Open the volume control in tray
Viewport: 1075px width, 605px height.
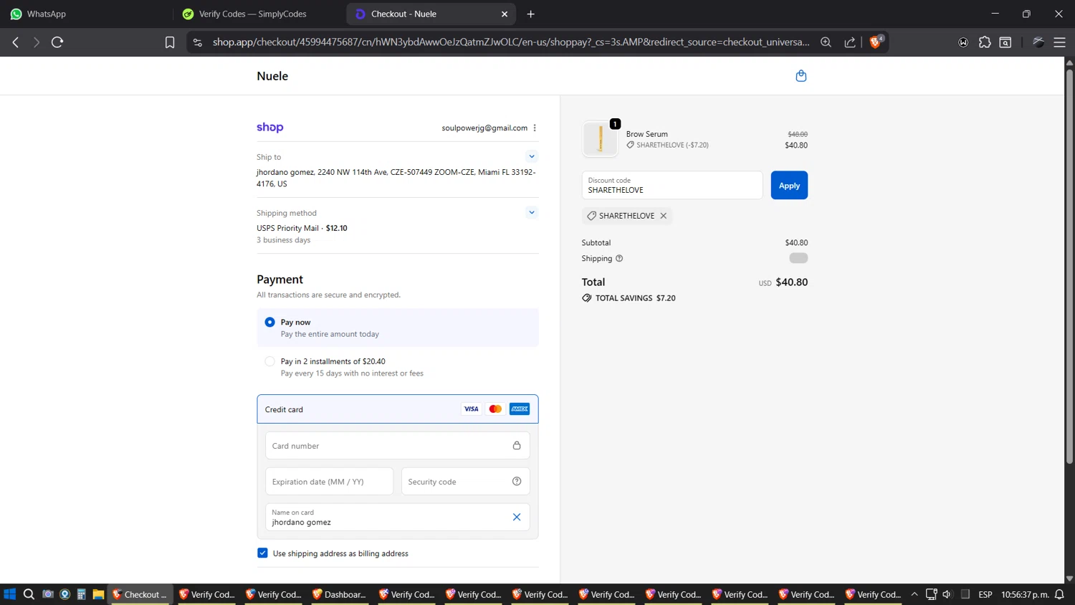point(947,594)
